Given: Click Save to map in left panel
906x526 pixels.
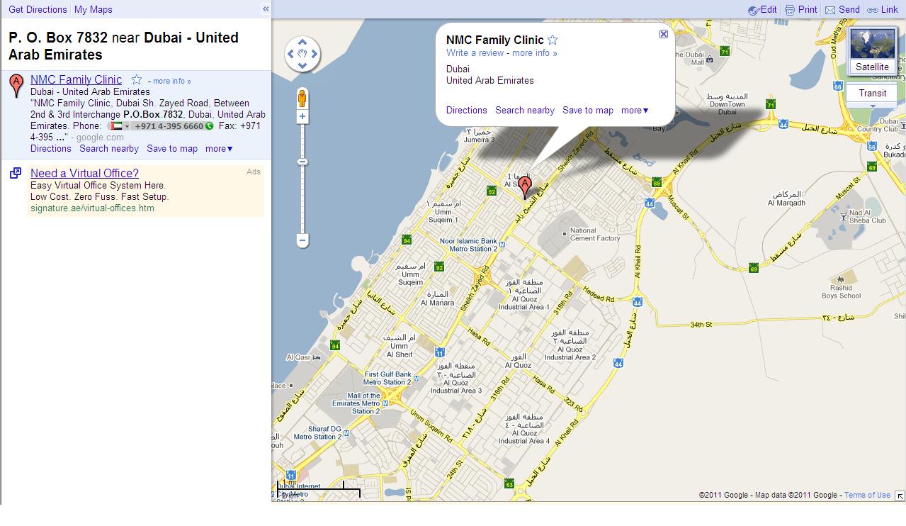Looking at the screenshot, I should point(172,149).
